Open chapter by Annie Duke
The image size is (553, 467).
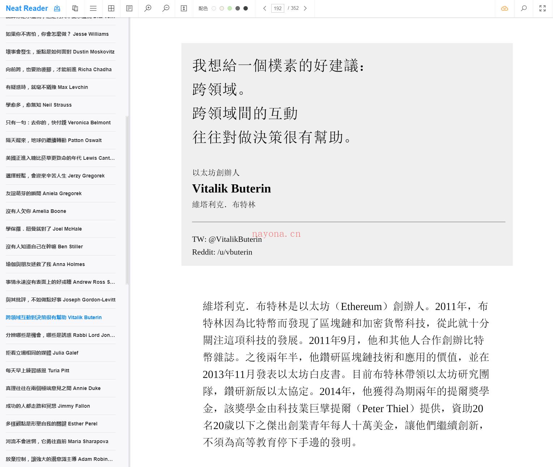(61, 388)
